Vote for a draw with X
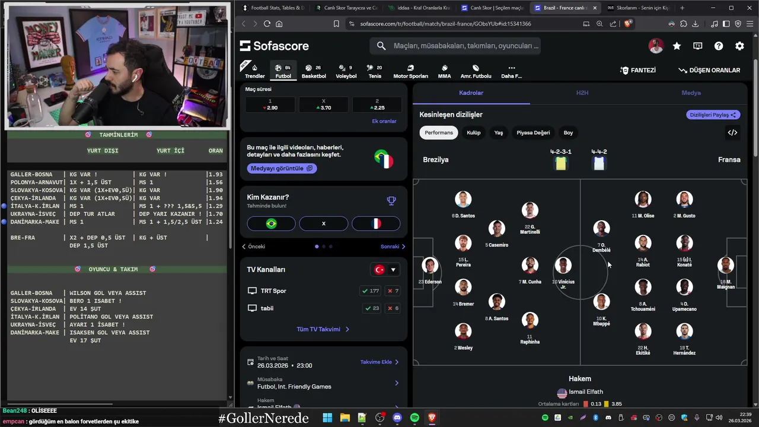 click(x=324, y=224)
